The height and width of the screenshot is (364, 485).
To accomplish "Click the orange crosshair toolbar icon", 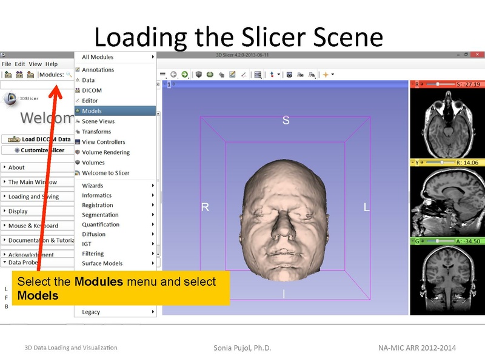I will [x=326, y=74].
